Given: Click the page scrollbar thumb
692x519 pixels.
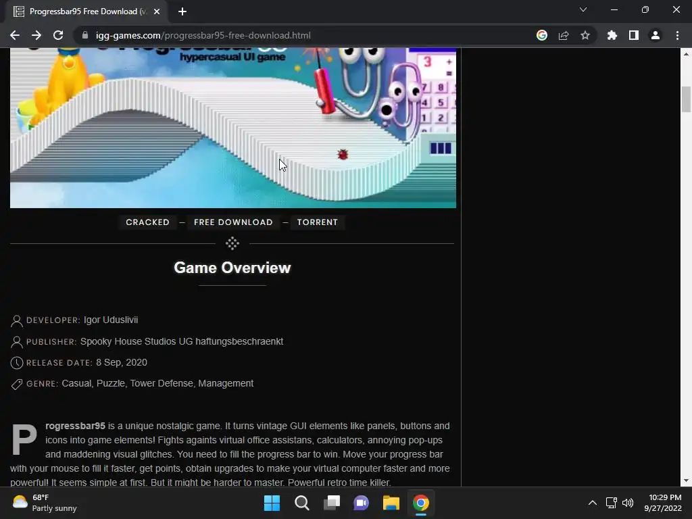Looking at the screenshot, I should (686, 99).
